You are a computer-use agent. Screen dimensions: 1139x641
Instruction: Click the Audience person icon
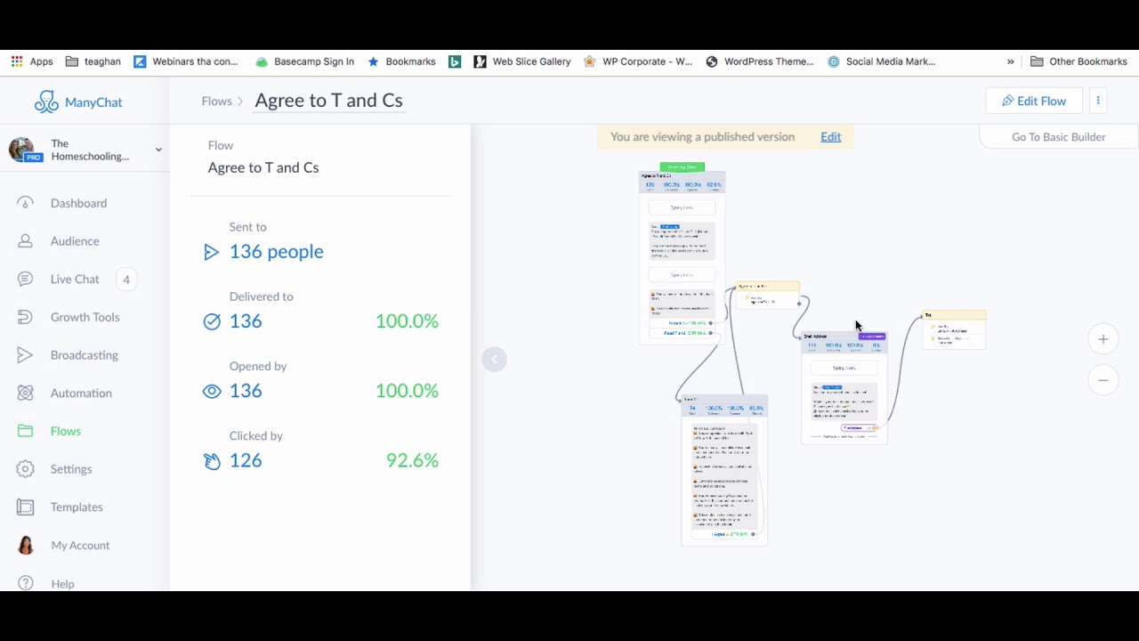pyautogui.click(x=25, y=241)
